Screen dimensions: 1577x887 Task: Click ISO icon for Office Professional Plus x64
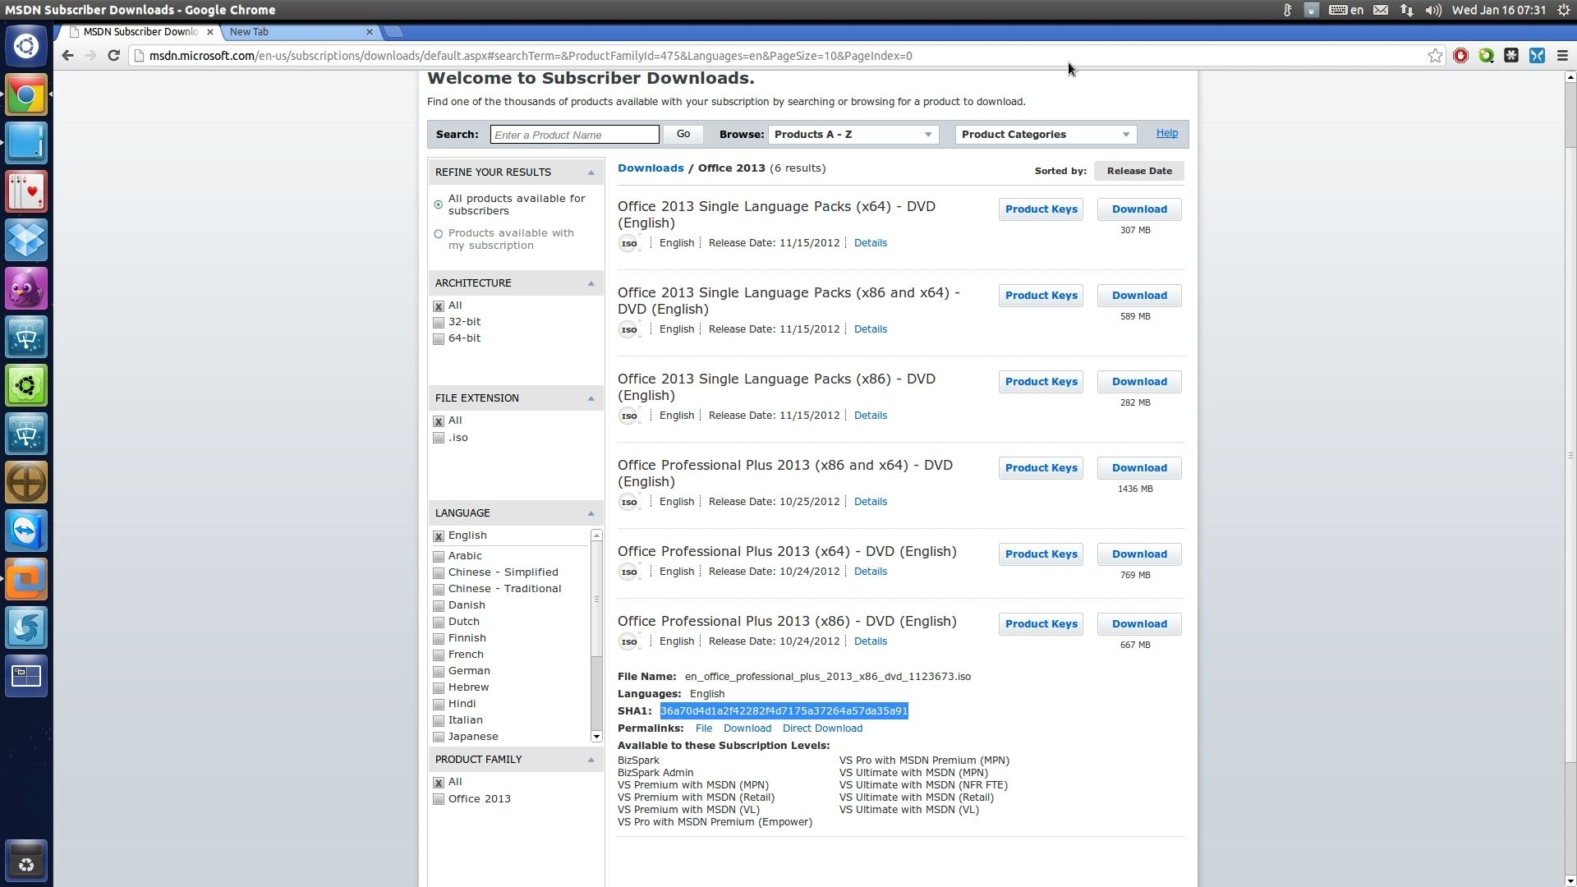(x=629, y=572)
